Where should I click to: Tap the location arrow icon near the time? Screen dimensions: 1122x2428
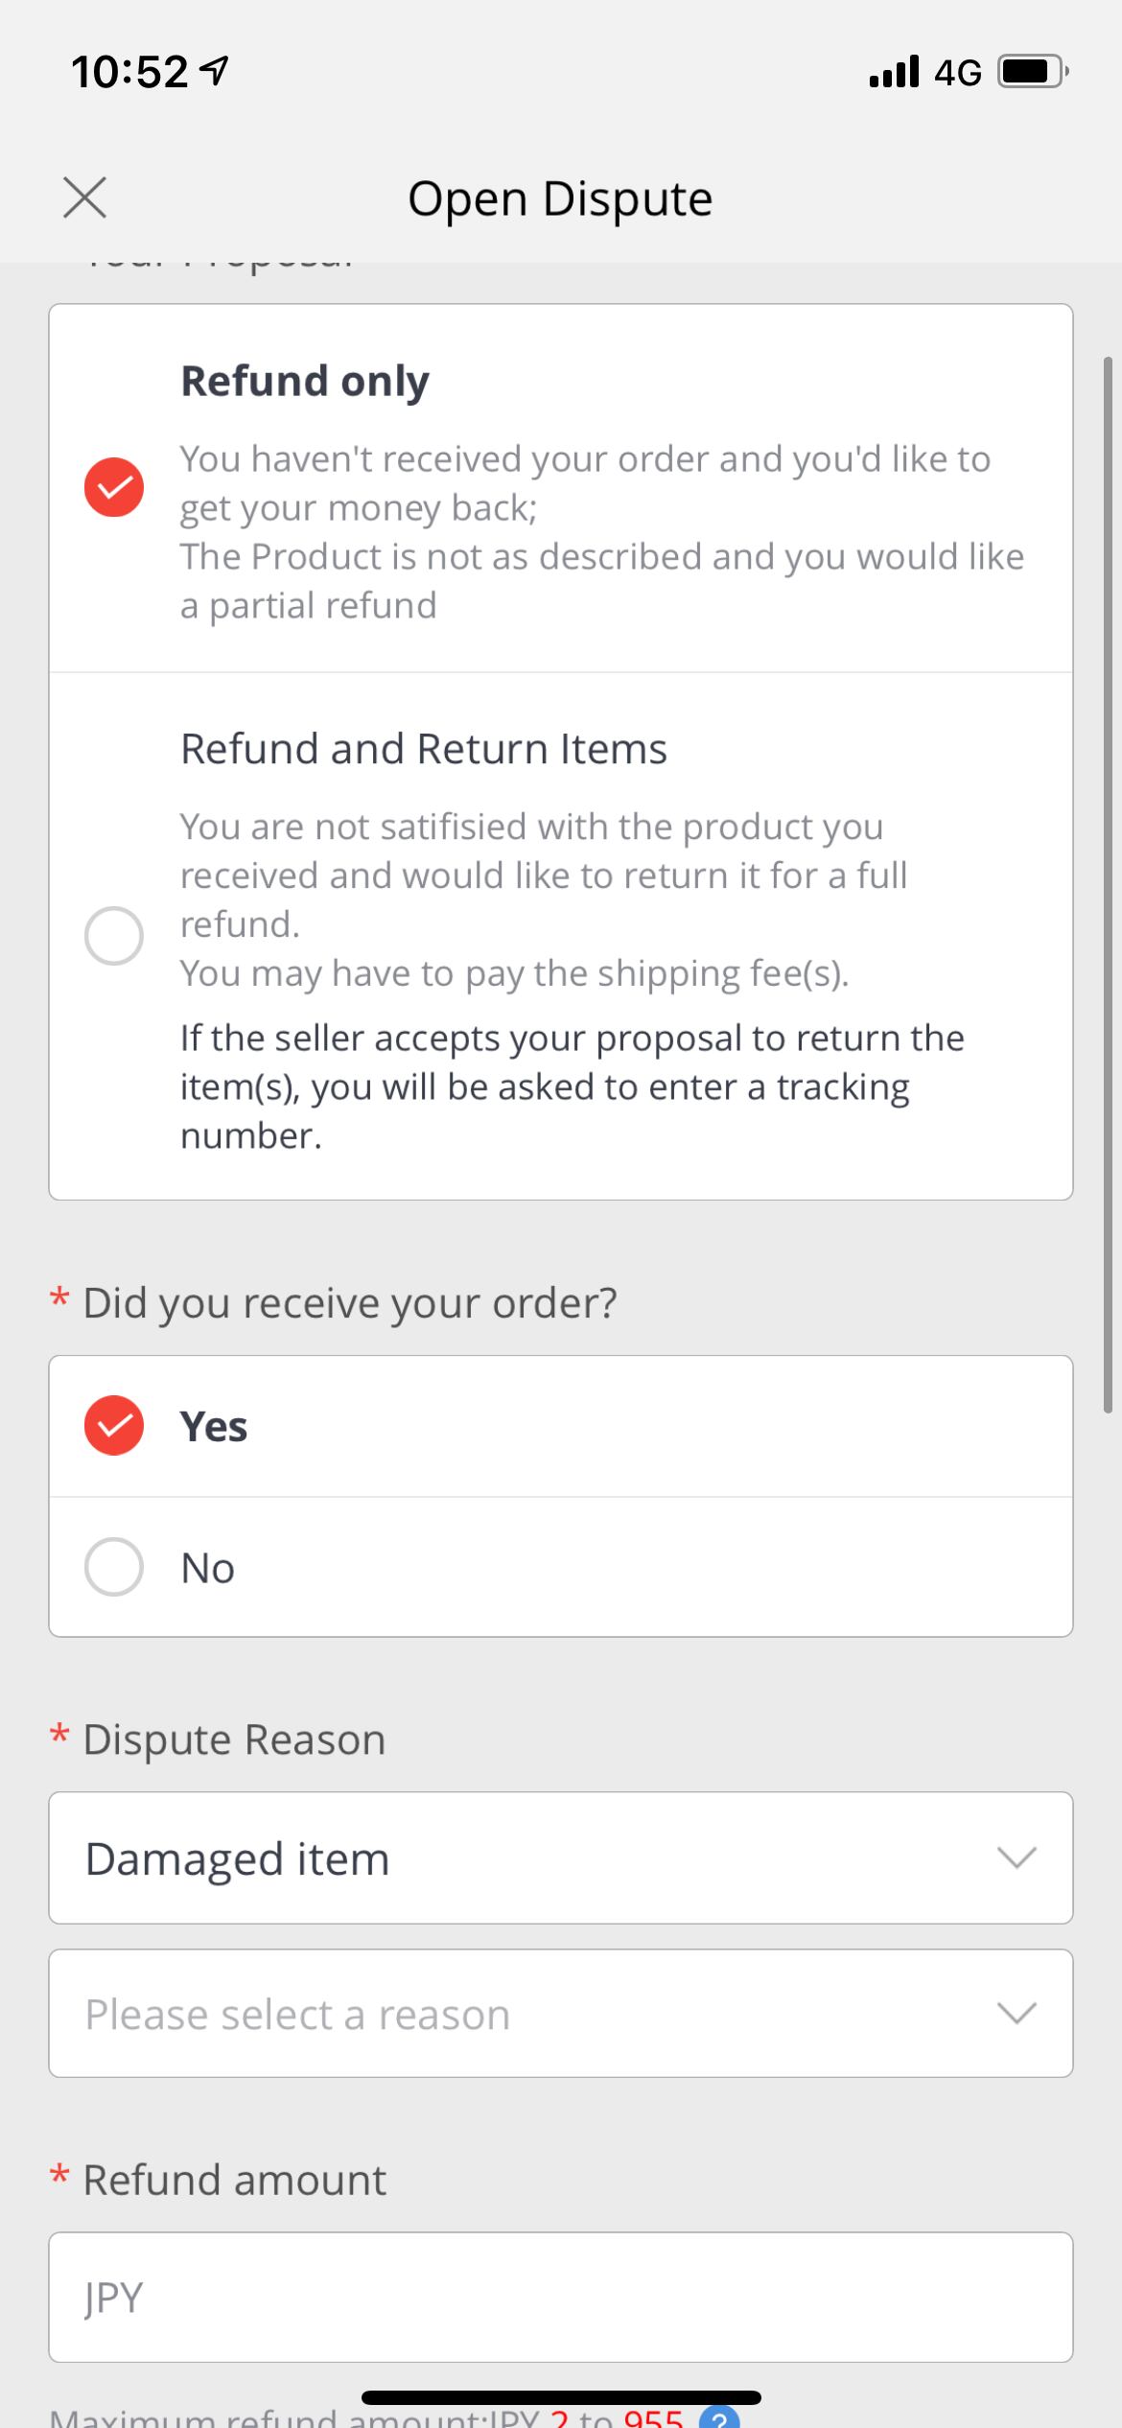pos(217,71)
